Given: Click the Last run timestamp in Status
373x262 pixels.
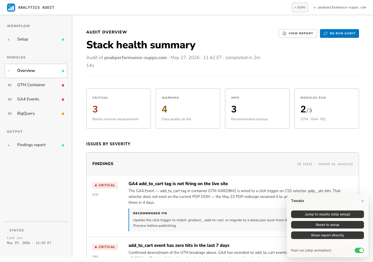Looking at the screenshot, I should (x=29, y=243).
